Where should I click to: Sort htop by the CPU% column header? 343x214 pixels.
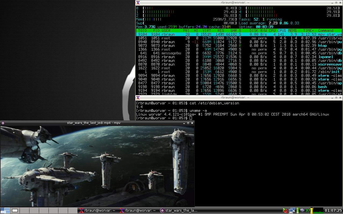click(x=282, y=30)
